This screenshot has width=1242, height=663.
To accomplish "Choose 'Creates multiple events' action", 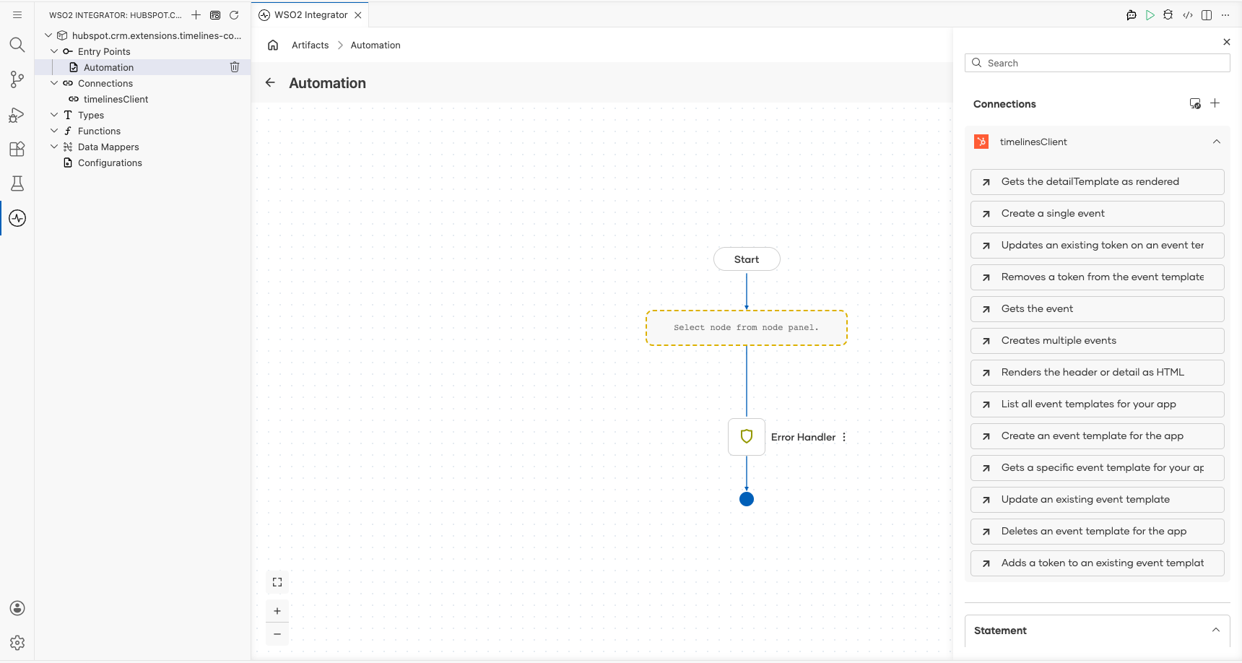I will pyautogui.click(x=1098, y=341).
